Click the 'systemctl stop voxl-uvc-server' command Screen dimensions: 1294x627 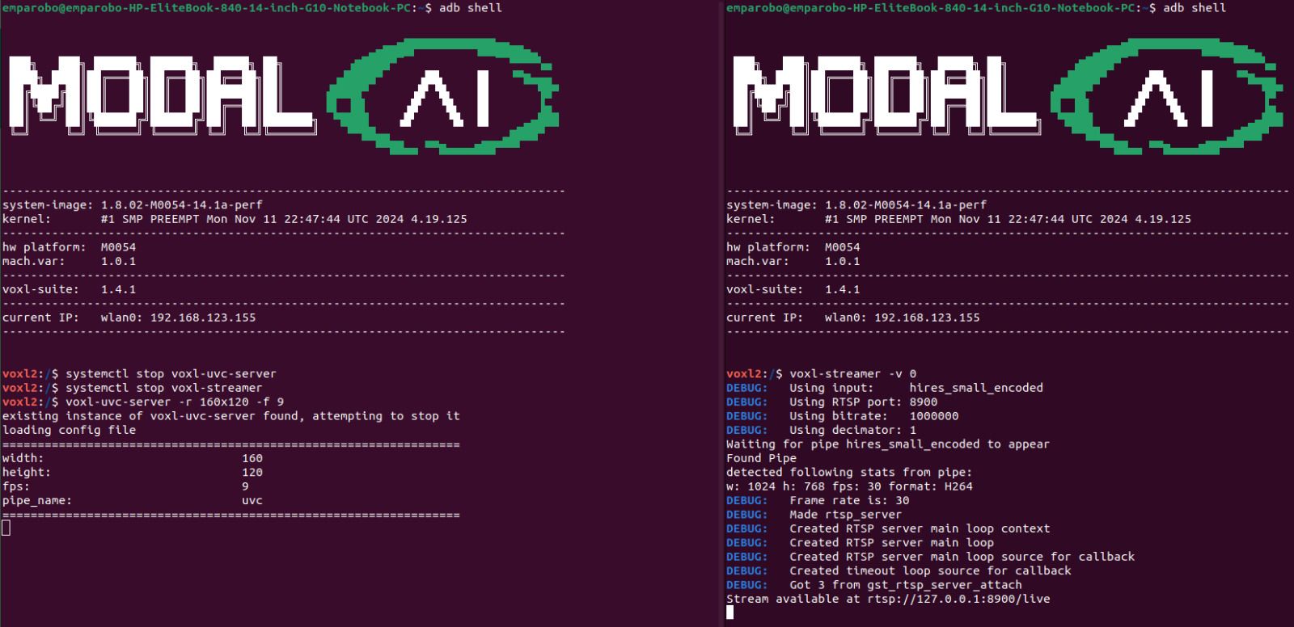[171, 374]
